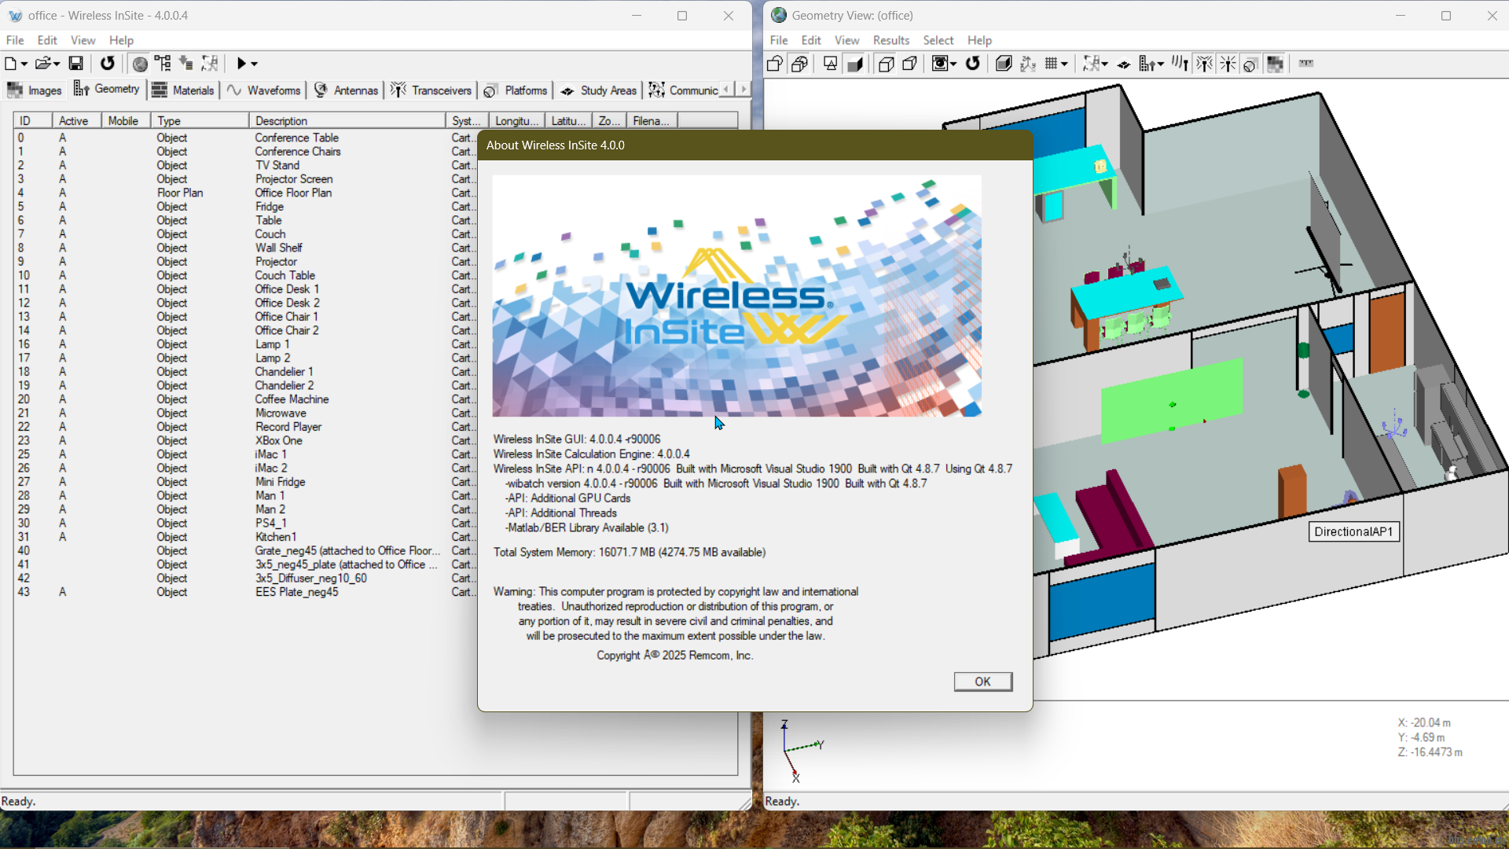Open the Select menu in Geometry View
The width and height of the screenshot is (1509, 849).
[938, 40]
